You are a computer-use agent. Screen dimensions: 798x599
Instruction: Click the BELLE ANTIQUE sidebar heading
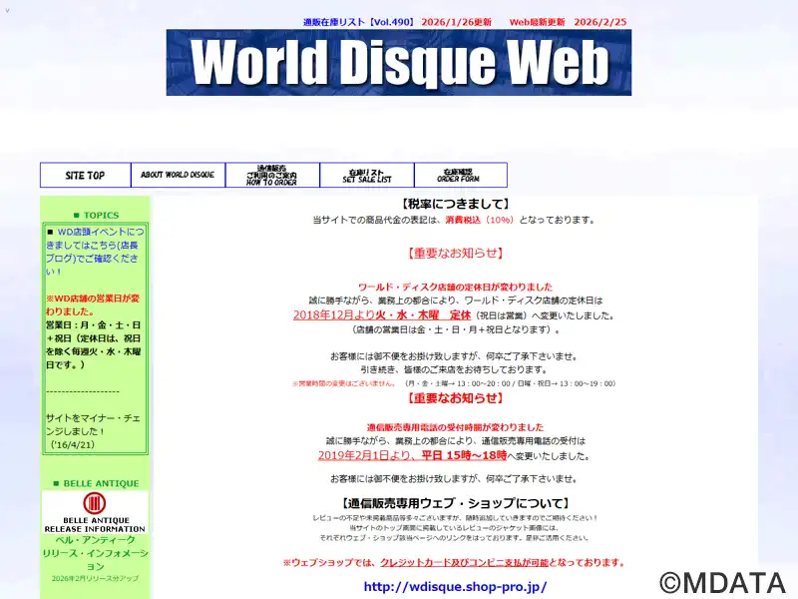96,483
